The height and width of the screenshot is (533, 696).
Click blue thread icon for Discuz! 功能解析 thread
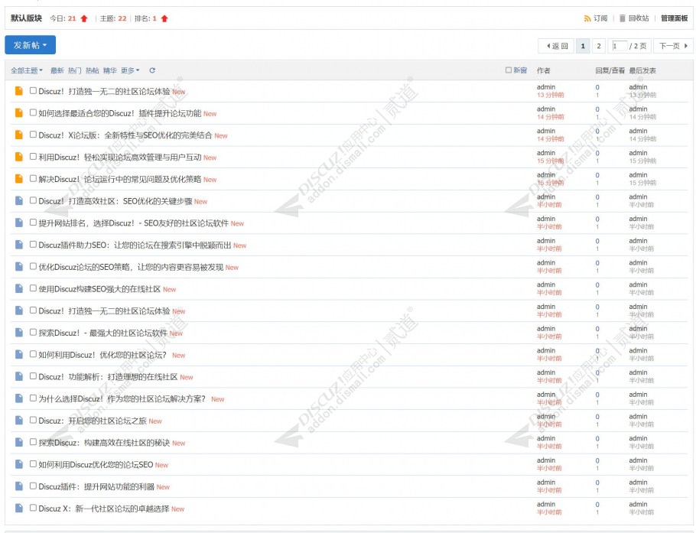[18, 376]
